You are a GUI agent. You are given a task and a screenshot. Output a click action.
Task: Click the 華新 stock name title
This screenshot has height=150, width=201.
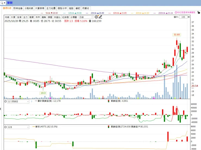click(x=10, y=3)
